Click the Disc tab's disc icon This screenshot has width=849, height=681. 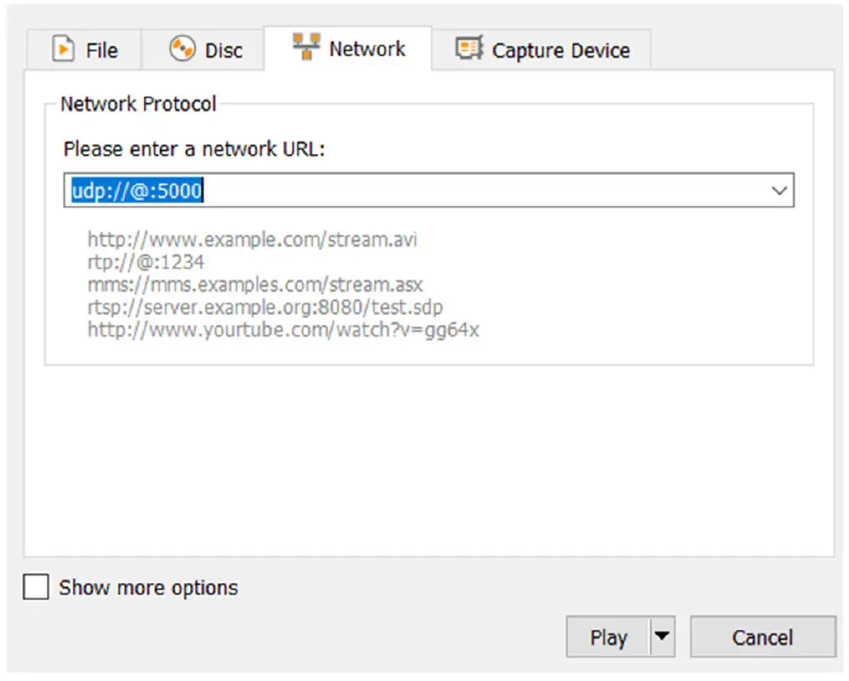point(182,49)
